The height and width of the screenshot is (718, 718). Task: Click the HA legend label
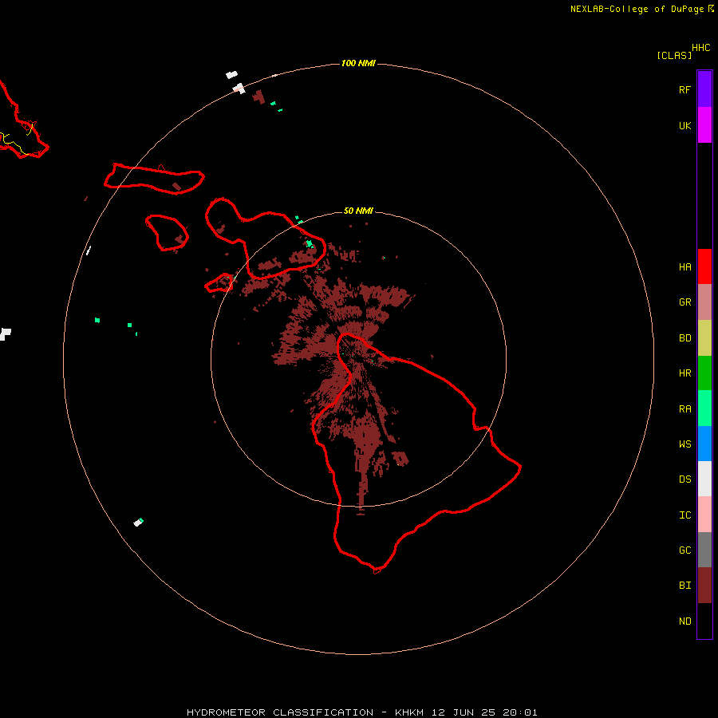coord(684,267)
